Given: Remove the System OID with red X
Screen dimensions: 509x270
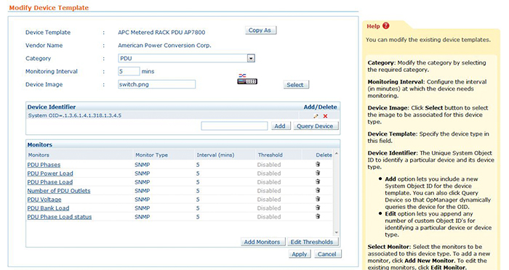Looking at the screenshot, I should pos(325,116).
